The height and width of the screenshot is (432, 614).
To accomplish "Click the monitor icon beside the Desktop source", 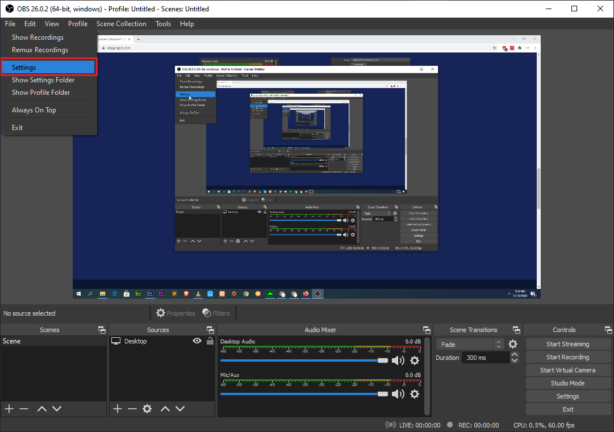I will [x=116, y=341].
